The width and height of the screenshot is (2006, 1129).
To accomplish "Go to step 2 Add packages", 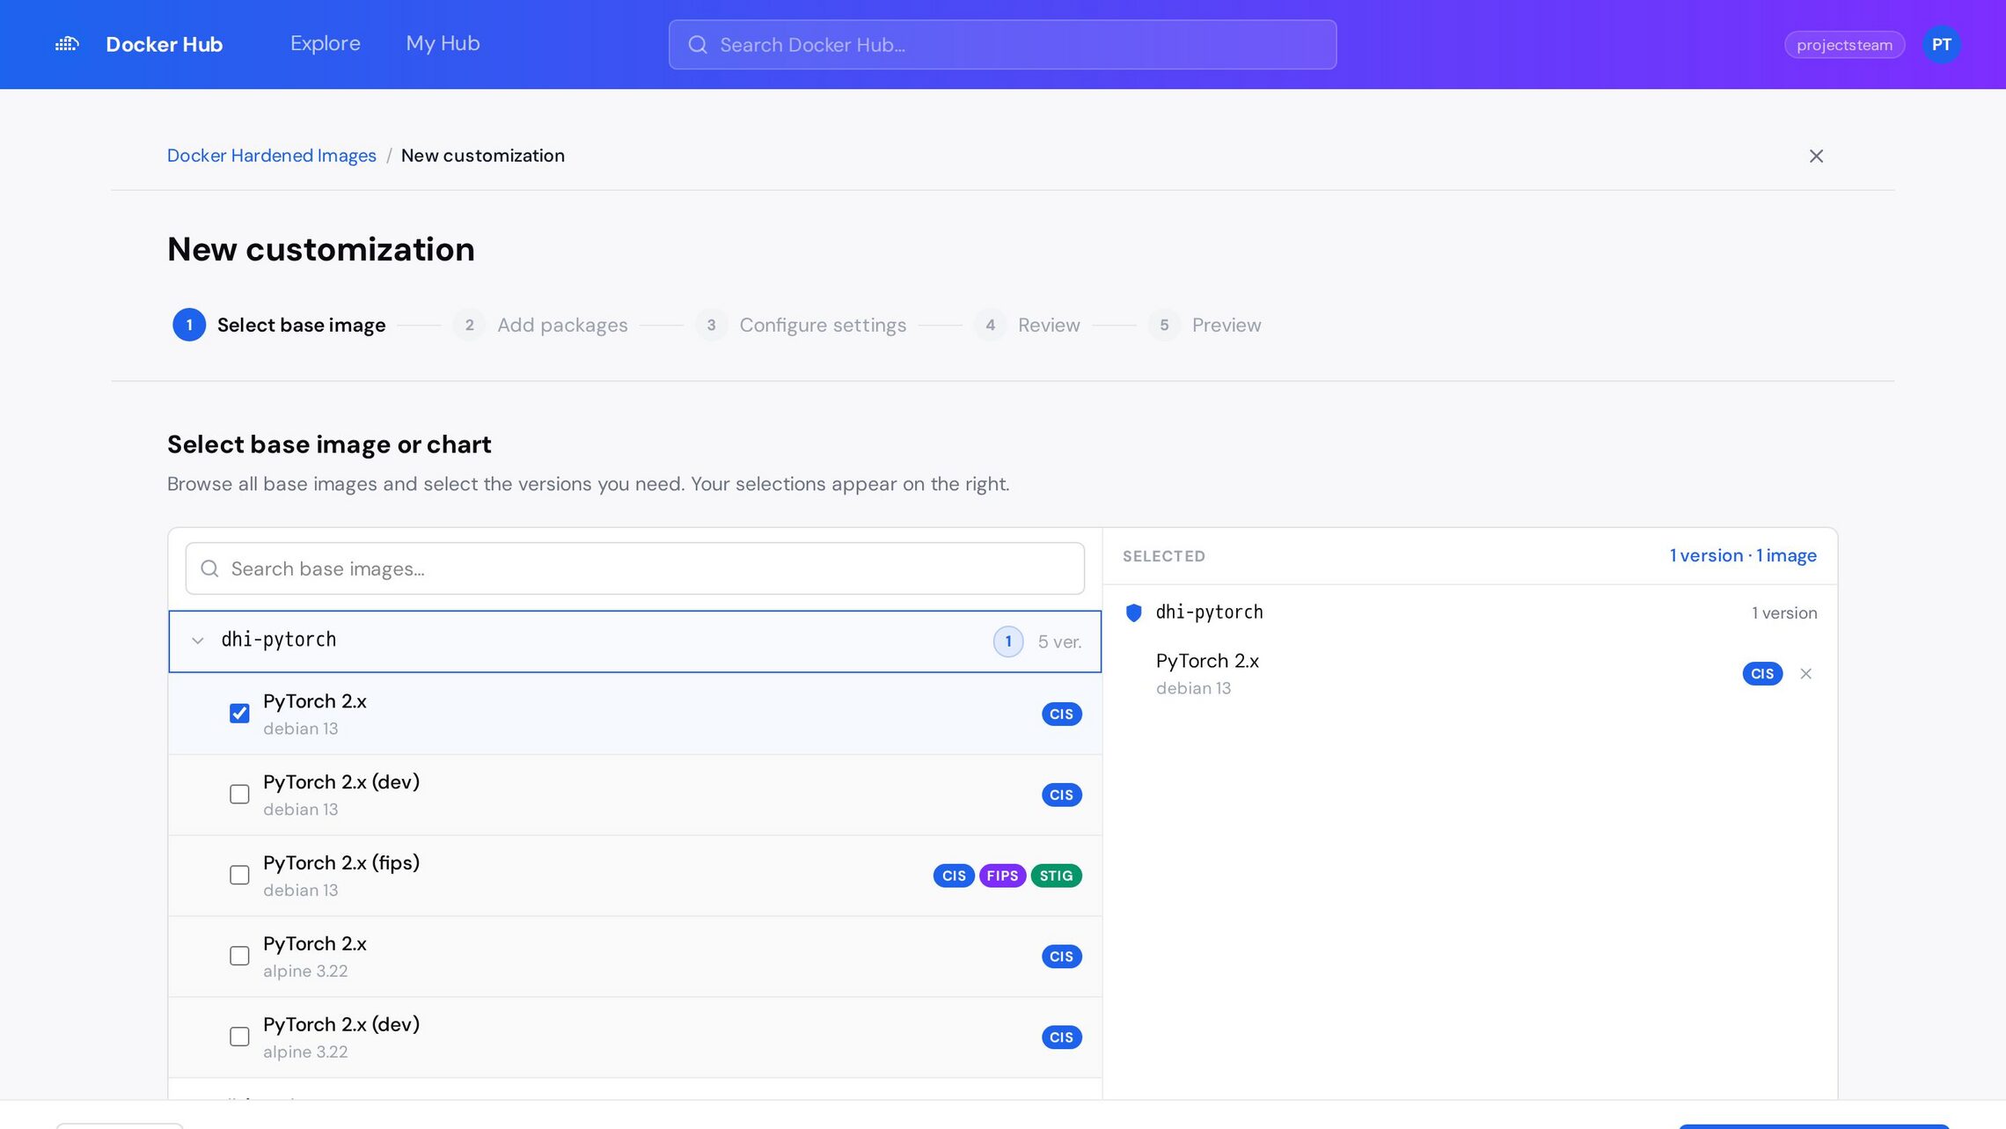I will click(540, 325).
